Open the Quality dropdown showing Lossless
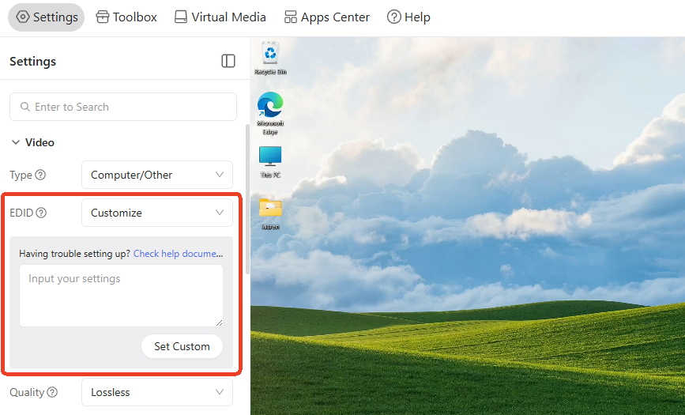The width and height of the screenshot is (685, 415). coord(157,392)
